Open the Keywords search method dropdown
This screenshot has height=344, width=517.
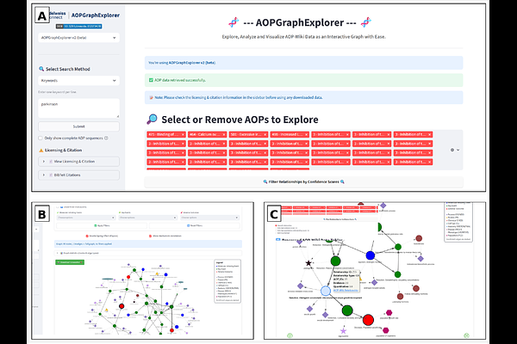coord(78,80)
